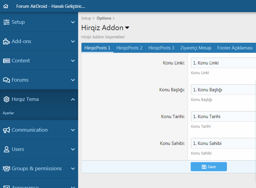256x188 pixels.
Task: Click the Communication megaphone icon
Action: pos(6,130)
